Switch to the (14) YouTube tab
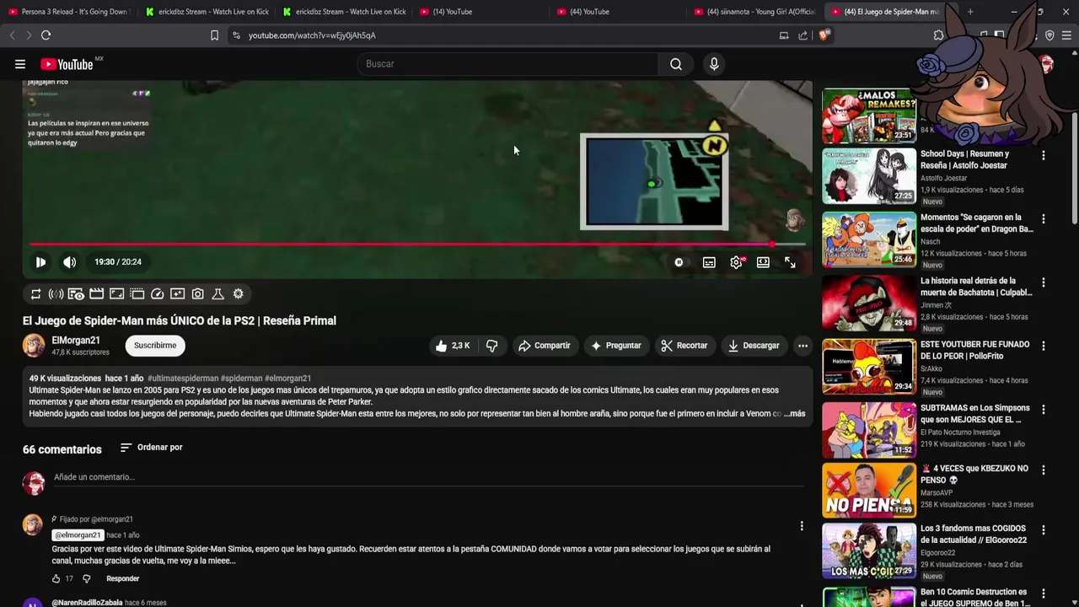The image size is (1079, 607). click(x=480, y=12)
